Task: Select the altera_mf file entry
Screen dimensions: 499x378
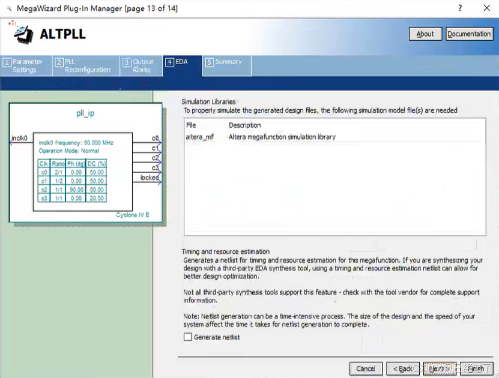Action: (200, 137)
